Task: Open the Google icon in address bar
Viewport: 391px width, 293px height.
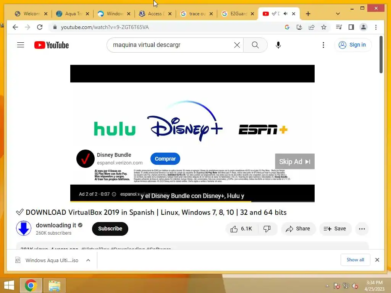Action: point(287,27)
